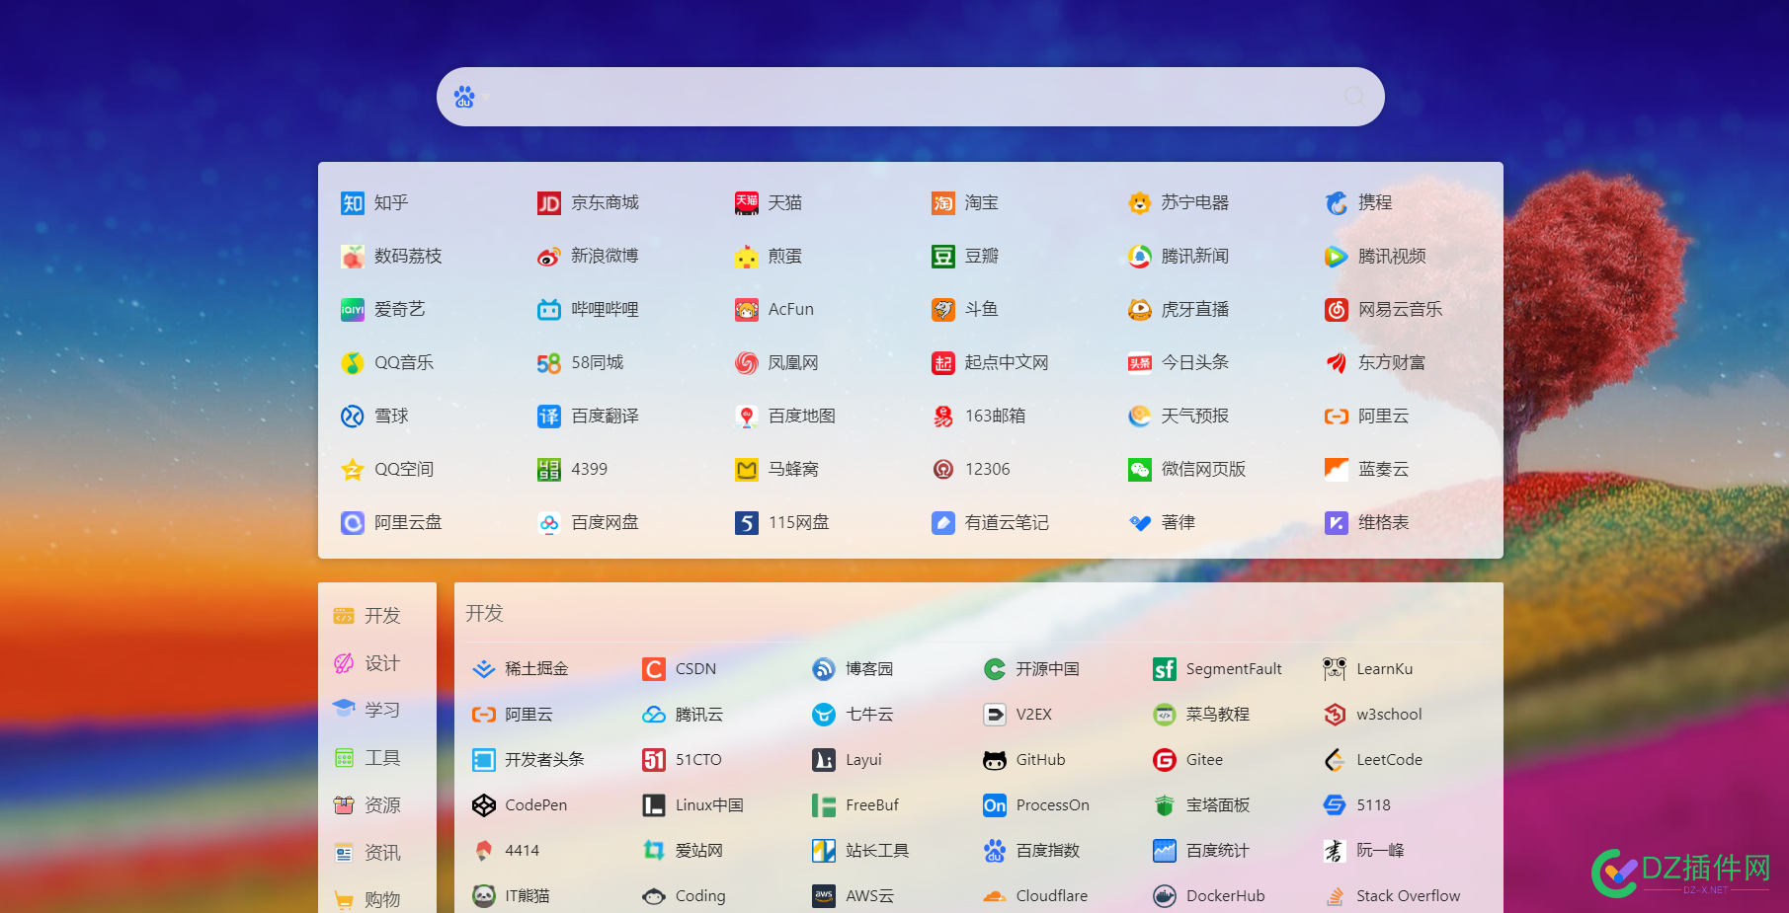Open the 煎蛋 link
1789x913 pixels.
tap(769, 257)
